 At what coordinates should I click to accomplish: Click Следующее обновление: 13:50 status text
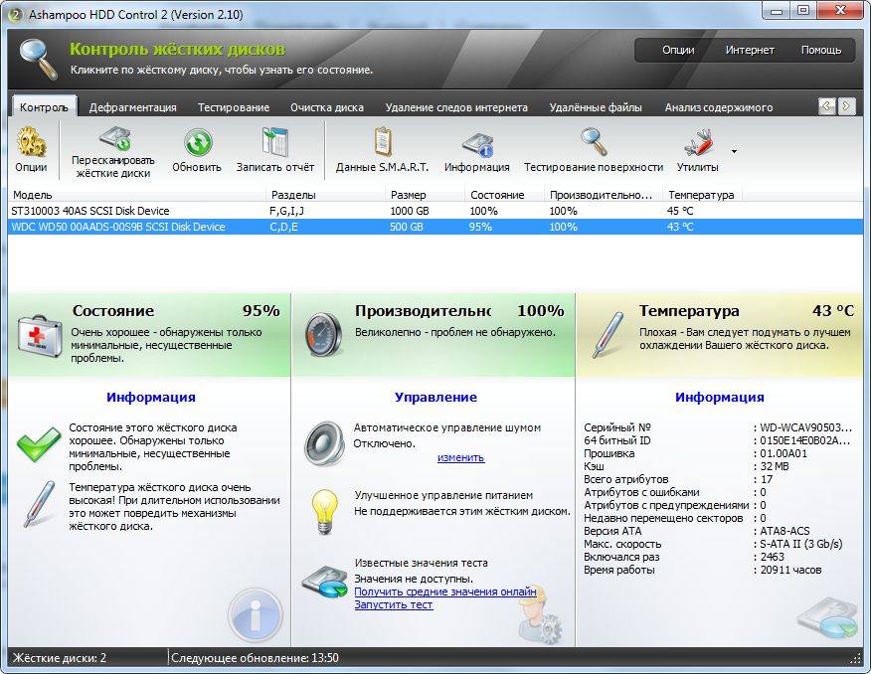click(255, 658)
